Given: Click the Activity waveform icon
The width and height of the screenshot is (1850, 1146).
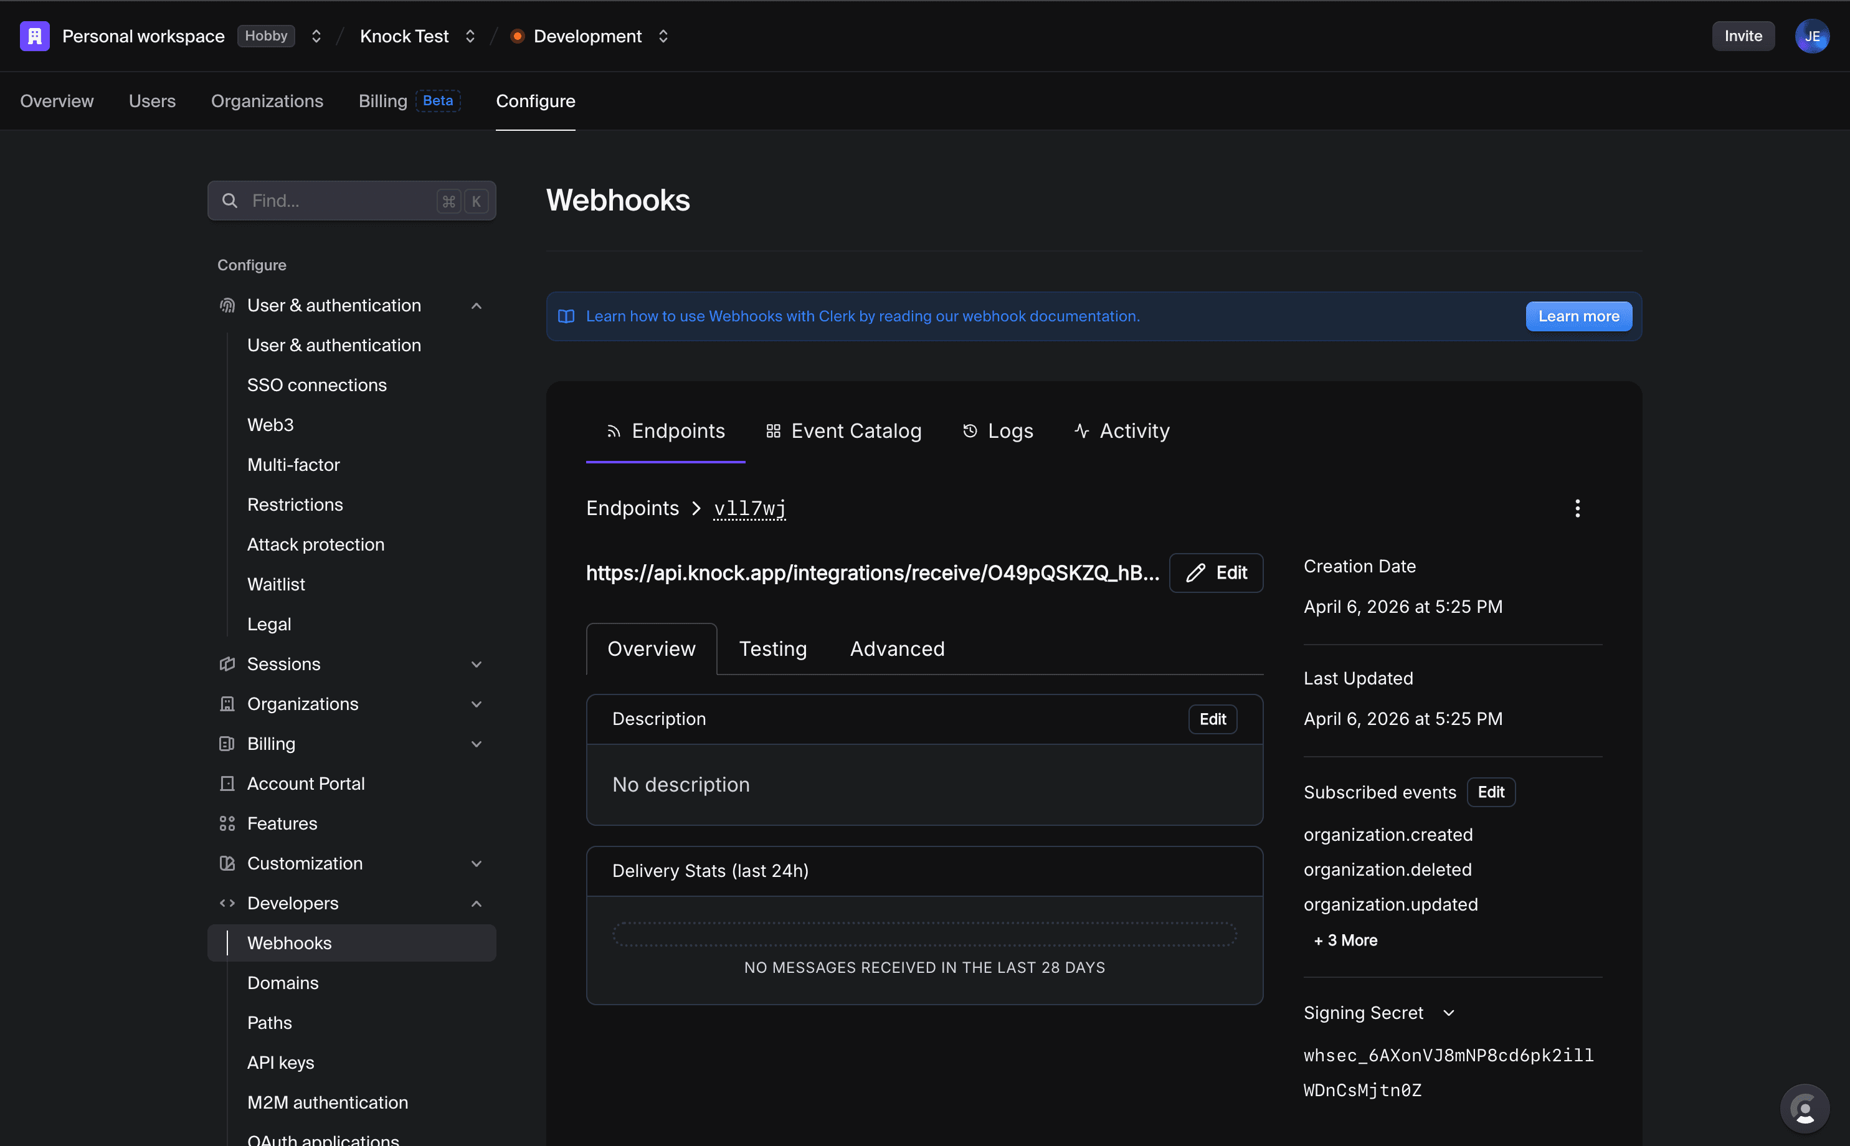Looking at the screenshot, I should tap(1081, 430).
